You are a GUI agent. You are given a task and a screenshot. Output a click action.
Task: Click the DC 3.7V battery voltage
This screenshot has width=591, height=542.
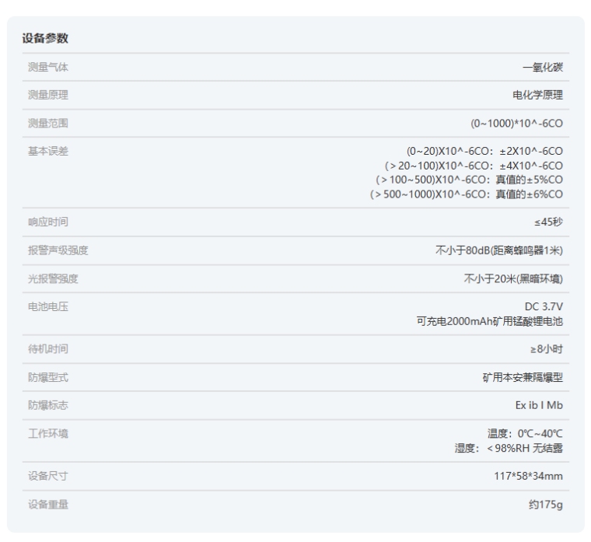pyautogui.click(x=544, y=306)
